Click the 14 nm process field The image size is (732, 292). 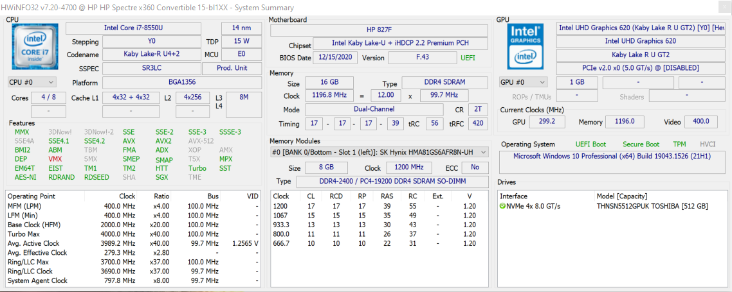[x=241, y=28]
